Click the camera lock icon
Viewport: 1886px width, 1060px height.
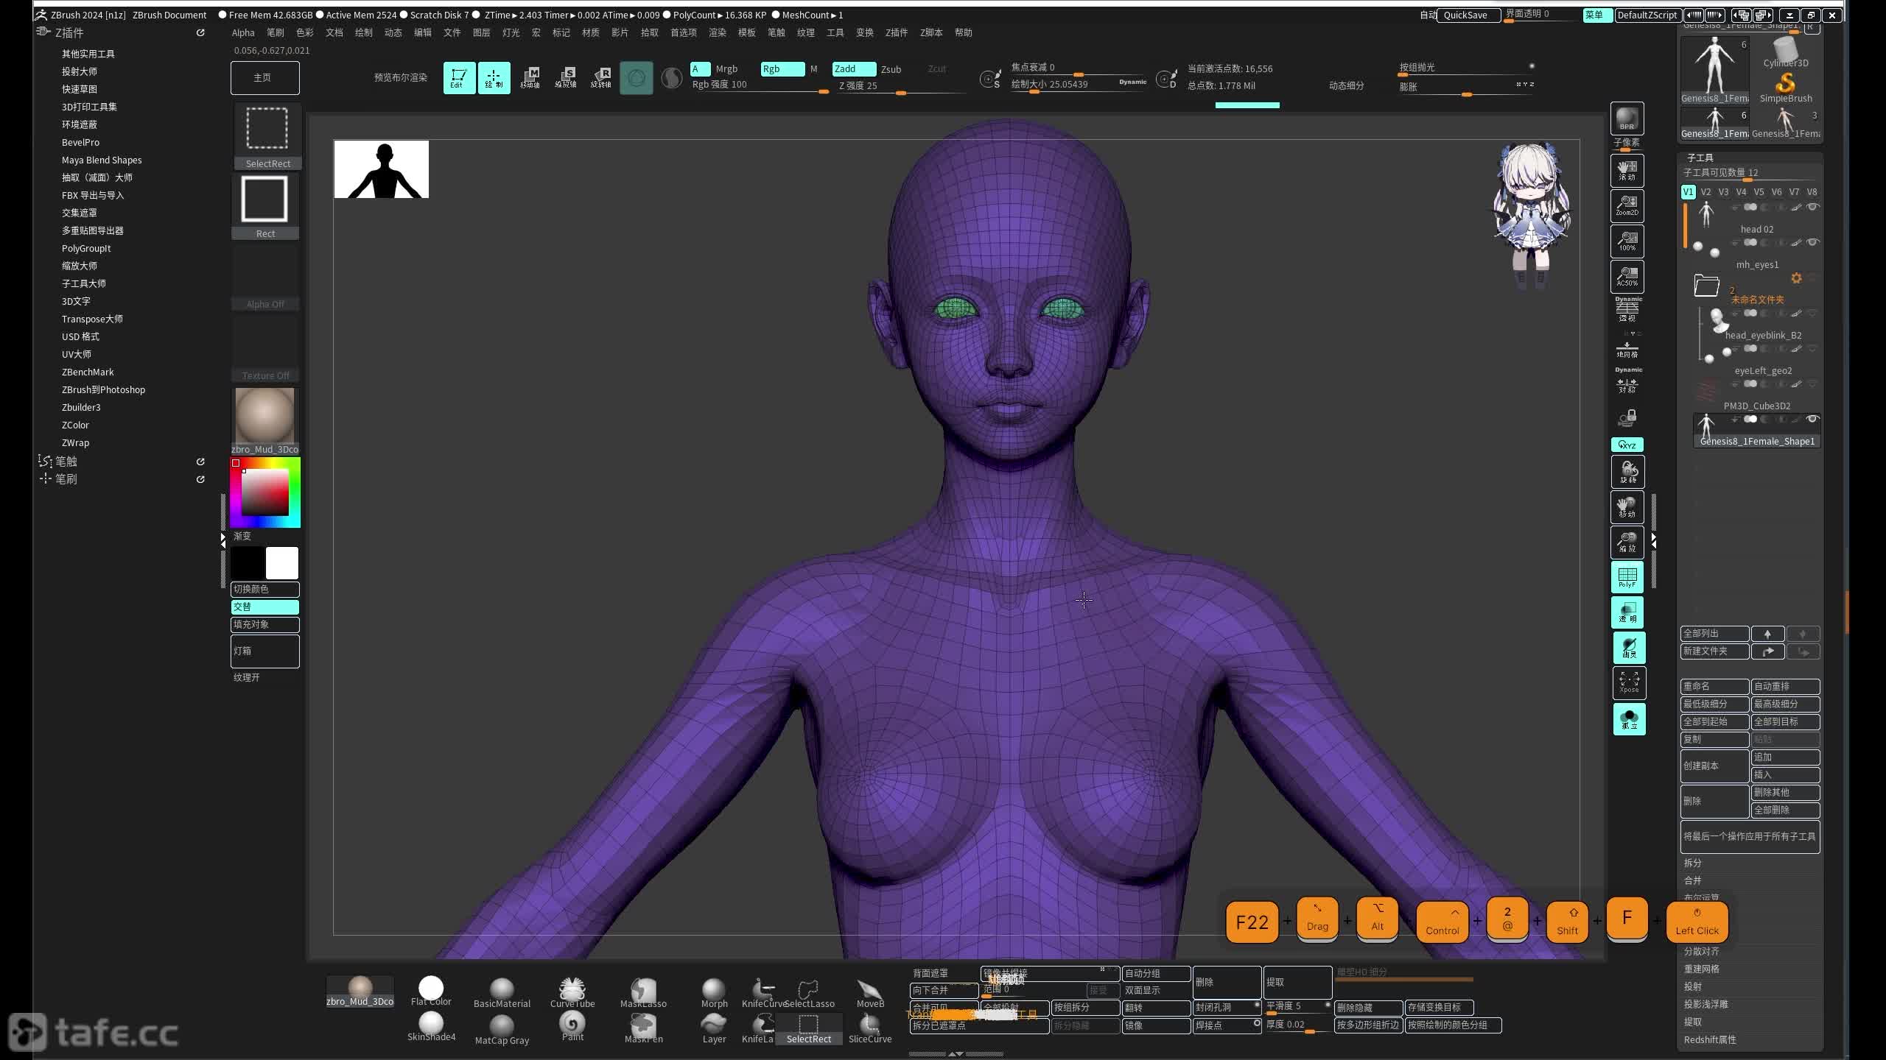pyautogui.click(x=1627, y=419)
